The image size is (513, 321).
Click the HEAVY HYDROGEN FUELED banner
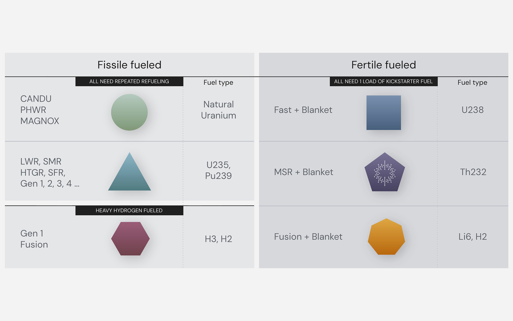point(129,211)
